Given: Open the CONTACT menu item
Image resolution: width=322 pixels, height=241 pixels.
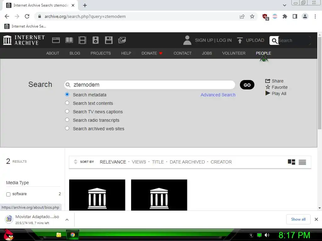Looking at the screenshot, I should tap(183, 53).
